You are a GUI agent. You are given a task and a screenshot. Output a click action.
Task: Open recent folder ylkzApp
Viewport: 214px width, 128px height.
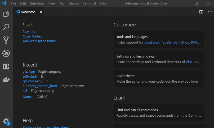[29, 72]
